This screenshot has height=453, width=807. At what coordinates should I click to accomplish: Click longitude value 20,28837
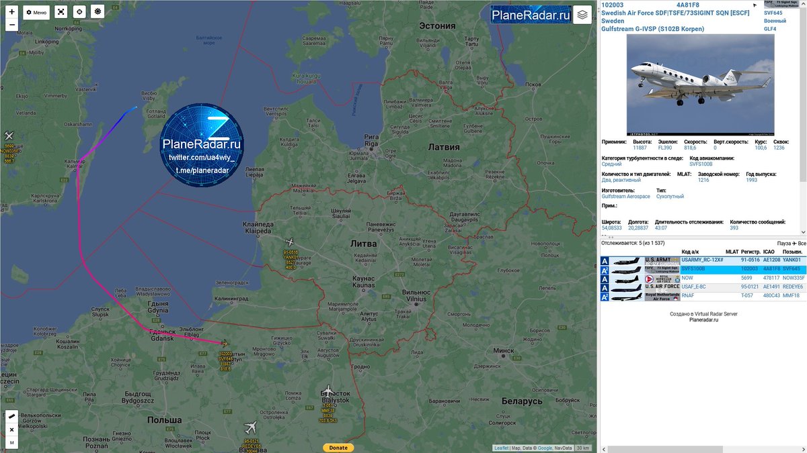coord(639,228)
